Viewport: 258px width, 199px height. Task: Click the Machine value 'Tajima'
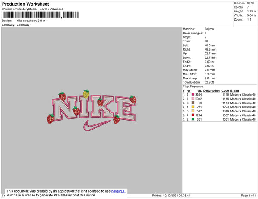209,29
